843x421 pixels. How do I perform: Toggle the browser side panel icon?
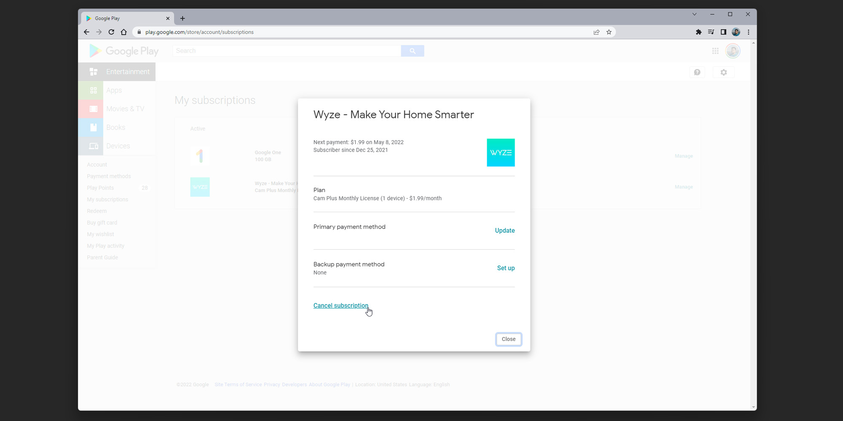(x=723, y=32)
